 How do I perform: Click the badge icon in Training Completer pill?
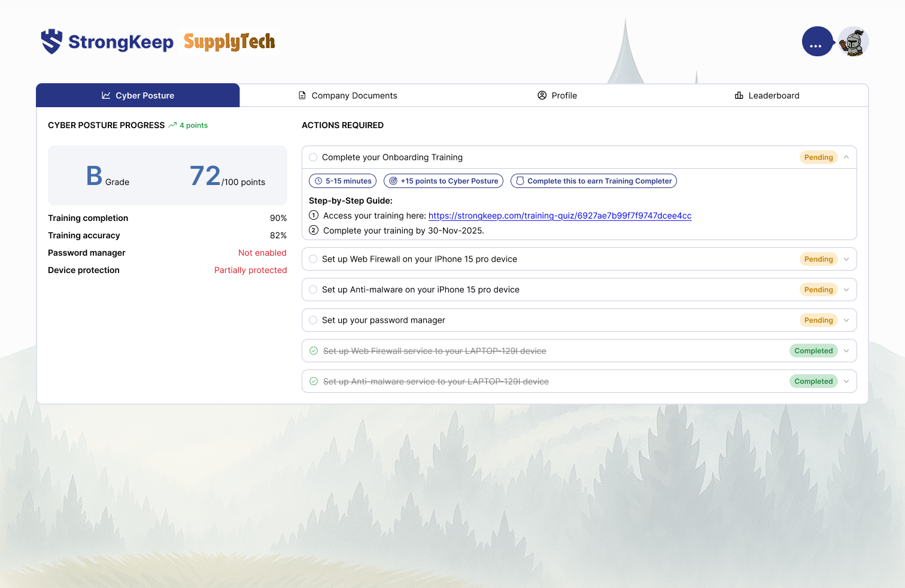[520, 181]
